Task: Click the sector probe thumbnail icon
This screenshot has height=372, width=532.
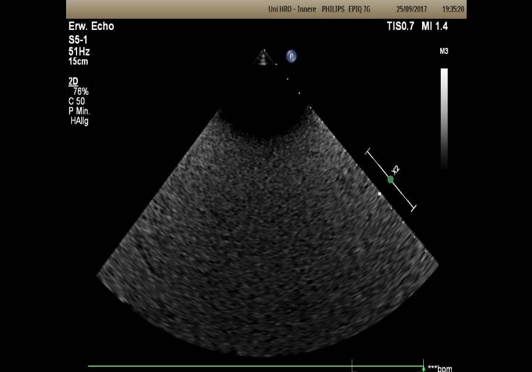Action: tap(264, 57)
